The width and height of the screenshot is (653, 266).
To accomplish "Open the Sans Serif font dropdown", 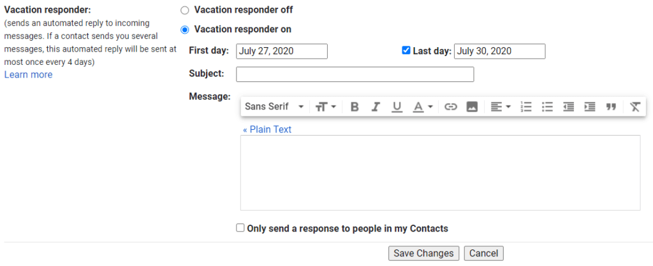I will 274,107.
